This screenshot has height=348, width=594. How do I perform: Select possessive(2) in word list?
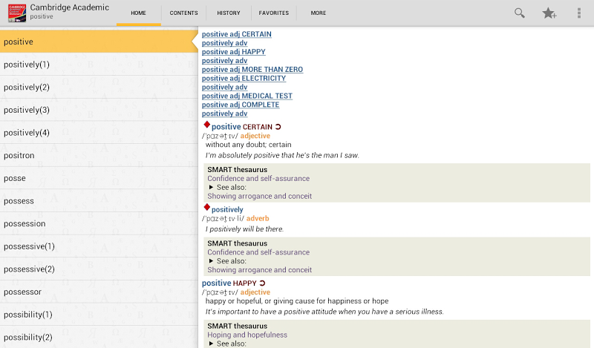[99, 269]
